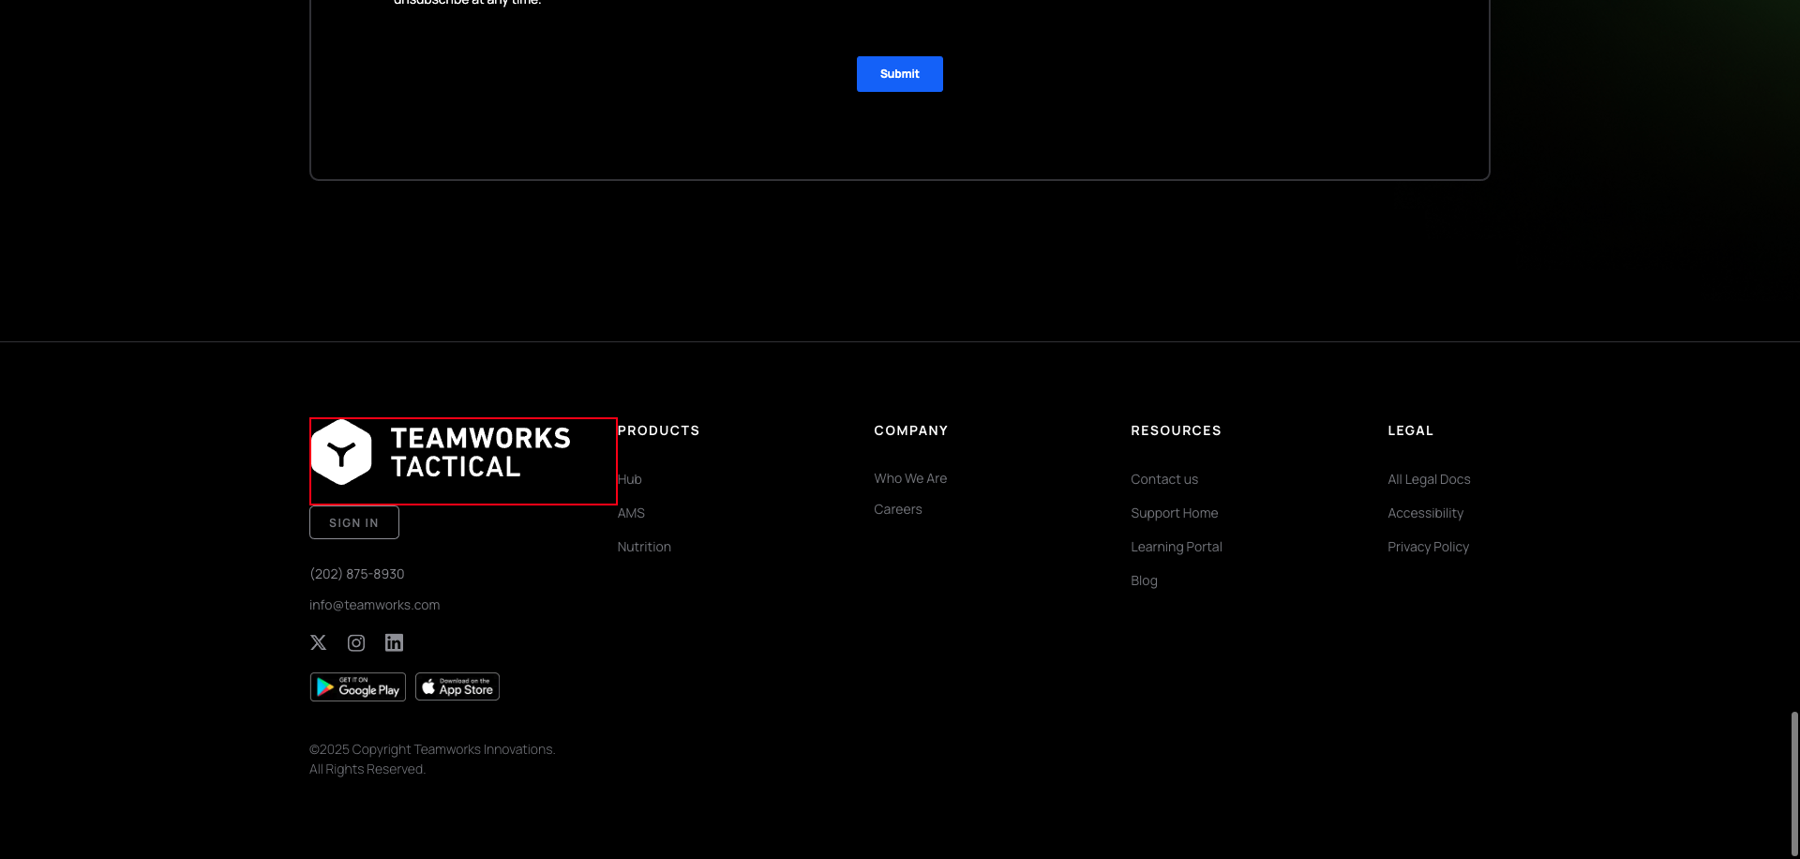Get the app on Google Play

pos(357,686)
